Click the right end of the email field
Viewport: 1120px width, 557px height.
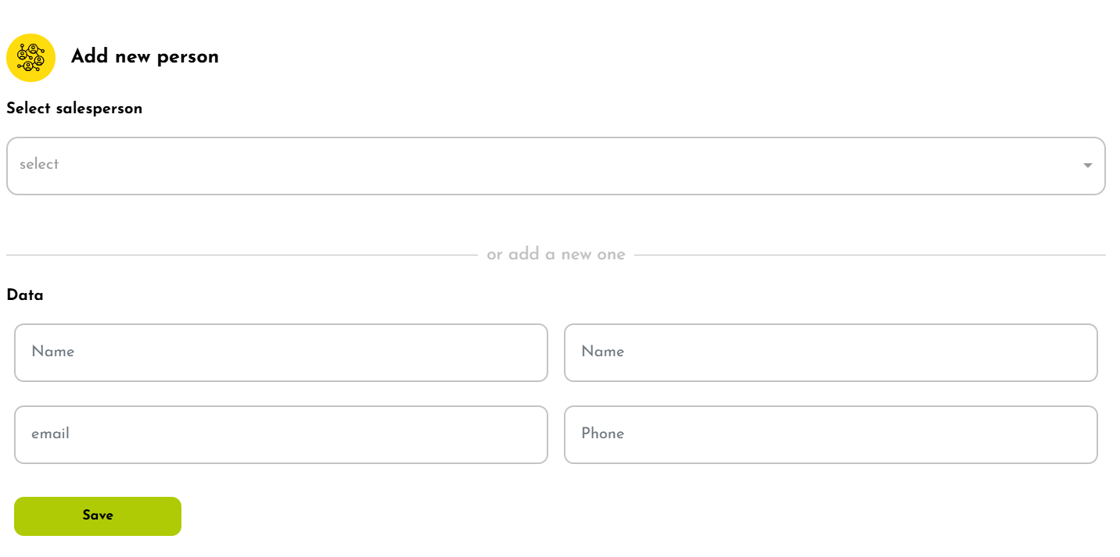click(529, 434)
